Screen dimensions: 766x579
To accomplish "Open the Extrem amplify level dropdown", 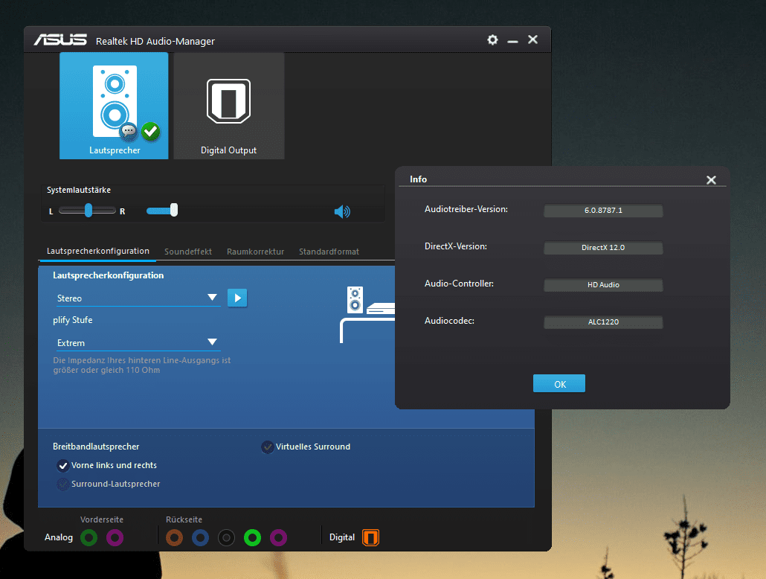I will coord(138,343).
